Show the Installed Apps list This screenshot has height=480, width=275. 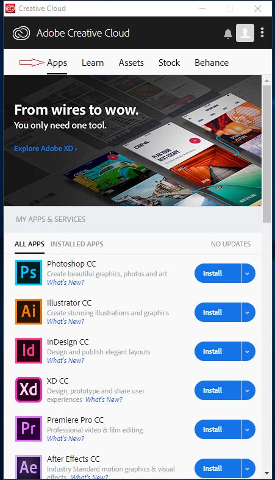pyautogui.click(x=77, y=244)
